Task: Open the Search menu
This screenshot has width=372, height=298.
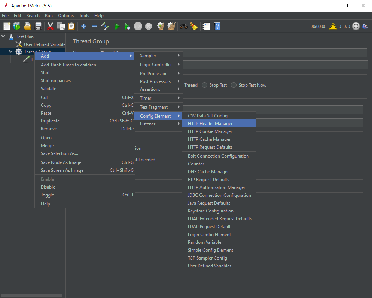Action: [33, 16]
